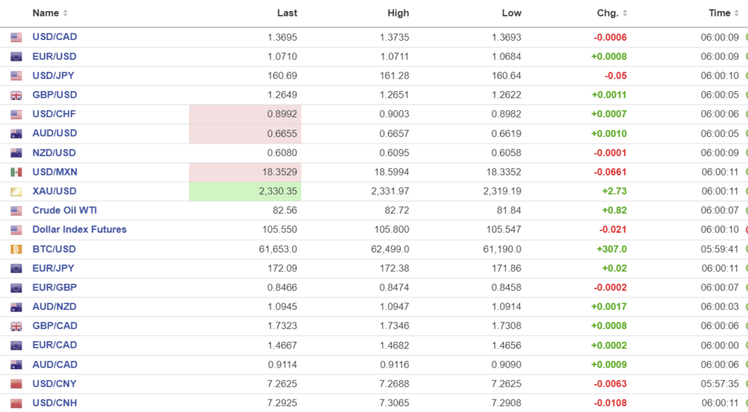Click the gold bar icon beside XAU/USD
The image size is (748, 412).
coord(16,192)
